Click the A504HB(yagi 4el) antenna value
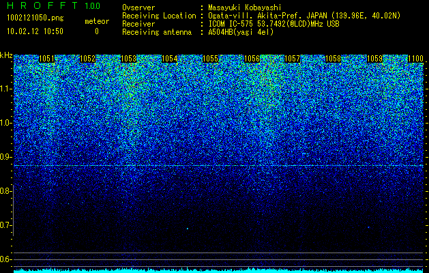The image size is (429, 273). (241, 32)
